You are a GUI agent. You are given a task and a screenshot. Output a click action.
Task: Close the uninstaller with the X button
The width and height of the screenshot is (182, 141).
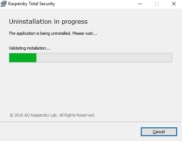pyautogui.click(x=174, y=4)
